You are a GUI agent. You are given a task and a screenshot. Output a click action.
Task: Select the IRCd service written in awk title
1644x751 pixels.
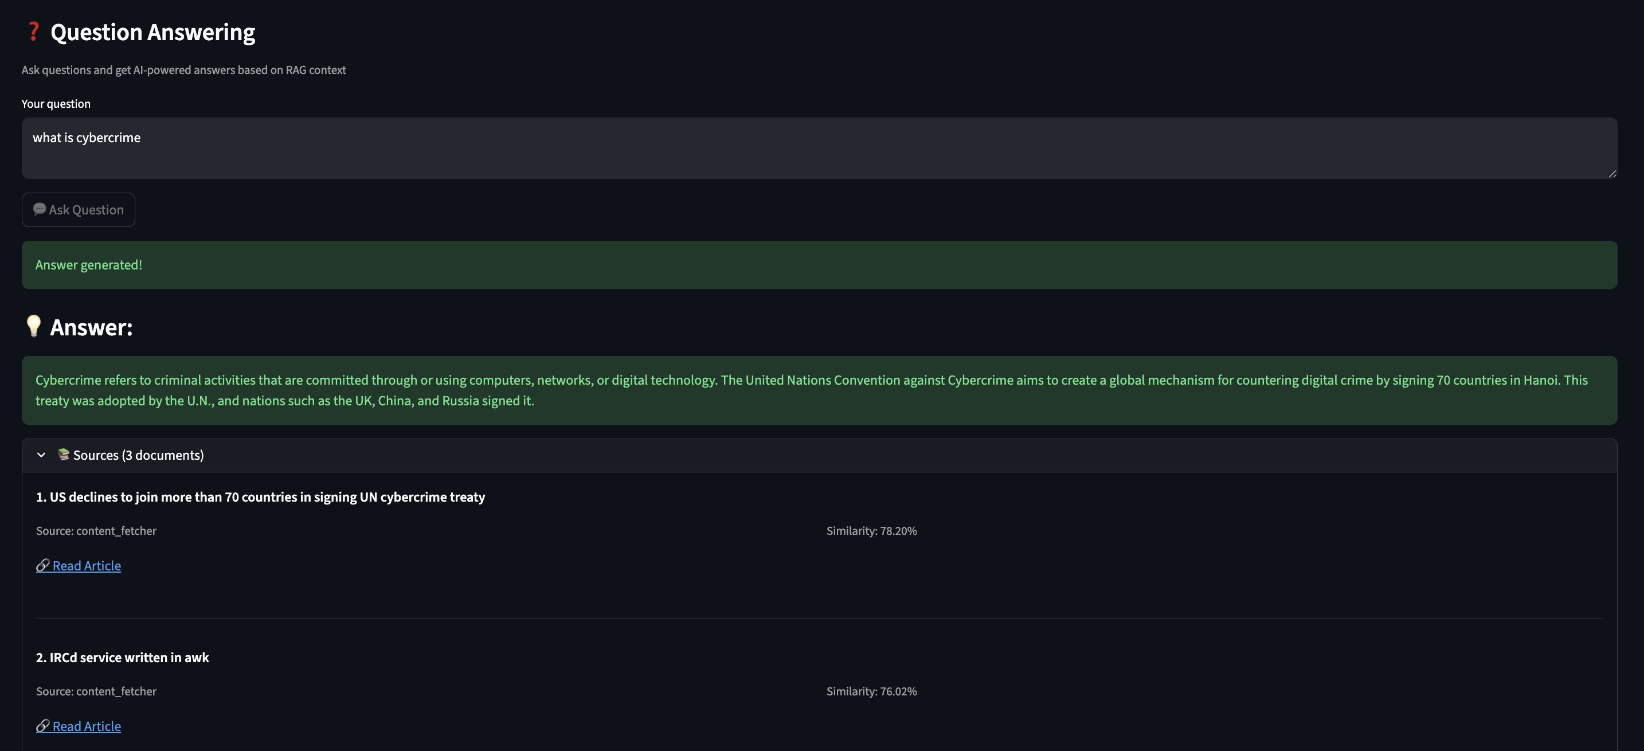click(x=123, y=657)
